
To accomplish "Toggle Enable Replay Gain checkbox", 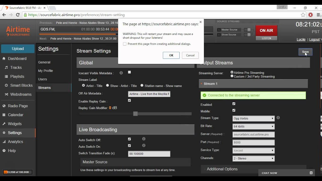I will pos(129,100).
